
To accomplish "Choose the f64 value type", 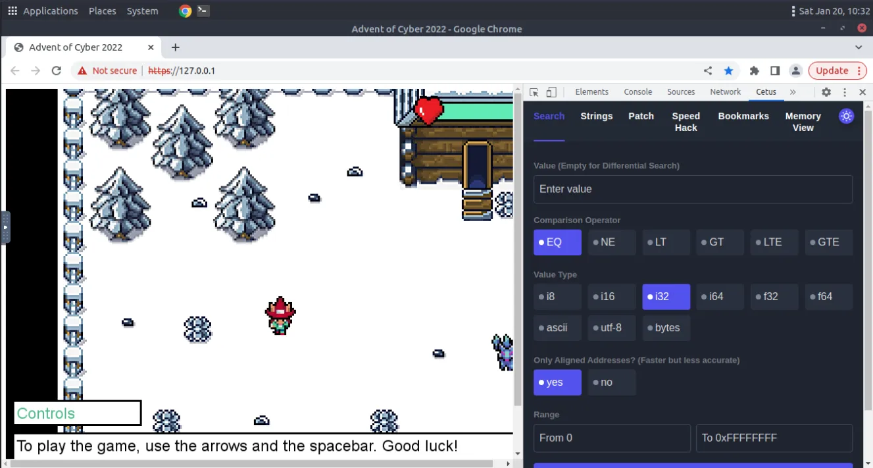I will click(828, 297).
